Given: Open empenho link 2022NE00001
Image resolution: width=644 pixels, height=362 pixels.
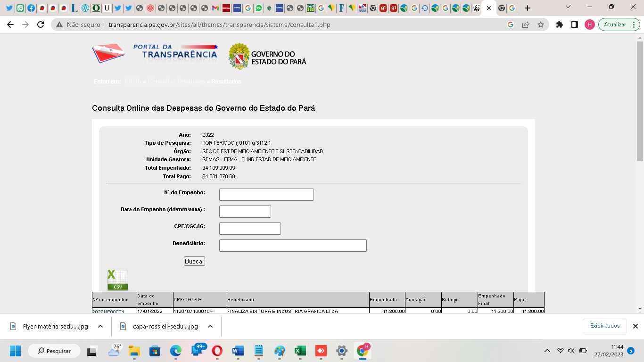Looking at the screenshot, I should coord(108,312).
